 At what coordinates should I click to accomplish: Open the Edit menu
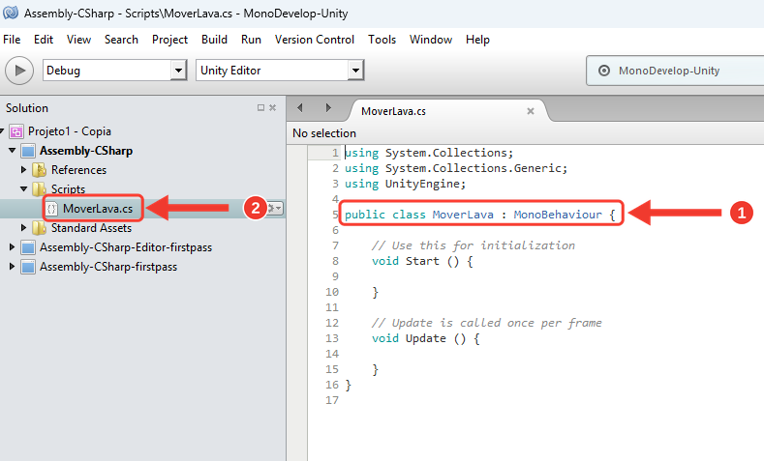coord(44,40)
